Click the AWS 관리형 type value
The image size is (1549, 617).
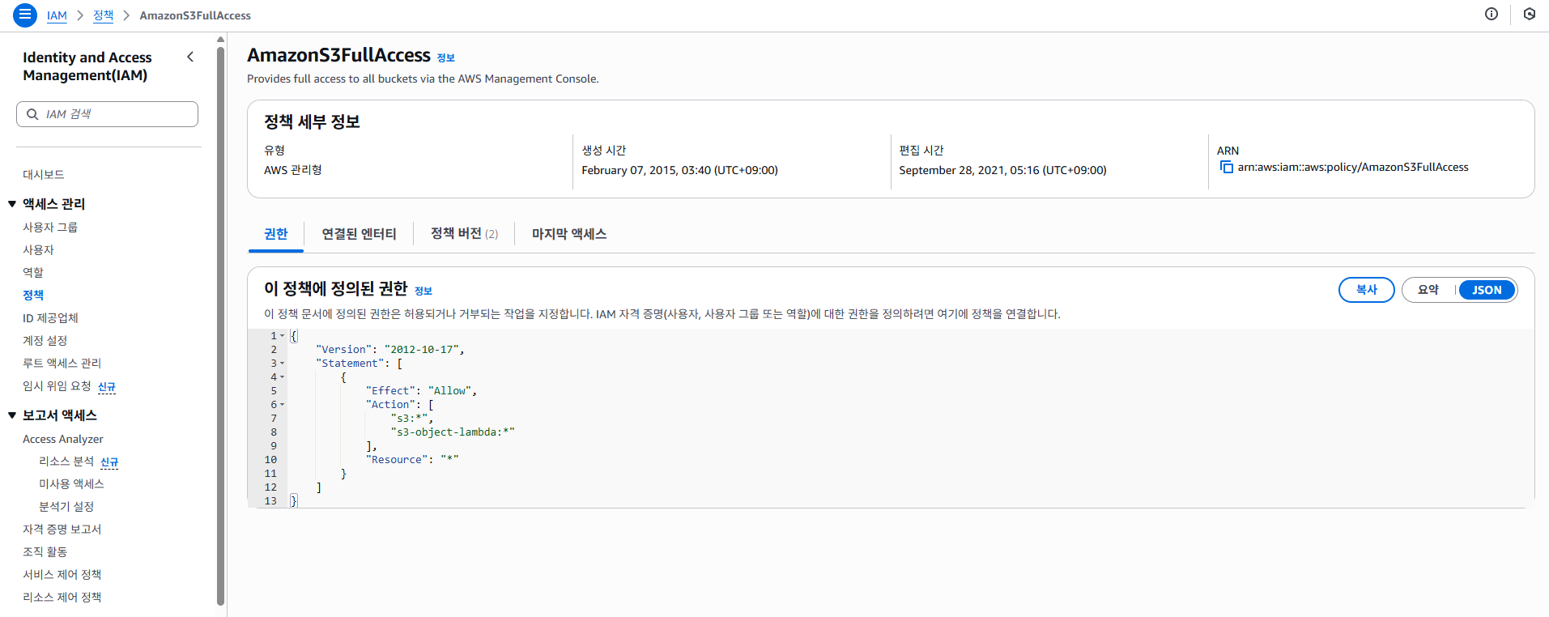293,170
